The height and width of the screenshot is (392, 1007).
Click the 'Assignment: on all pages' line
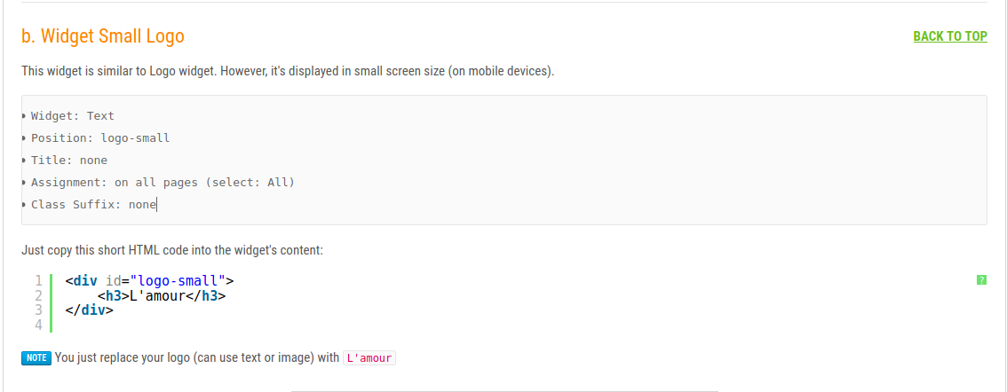162,183
